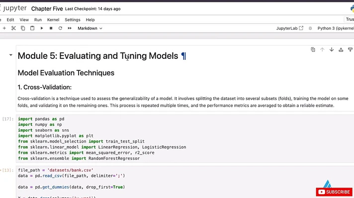Open the cell type Markdown dropdown
This screenshot has width=354, height=198.
(90, 28)
